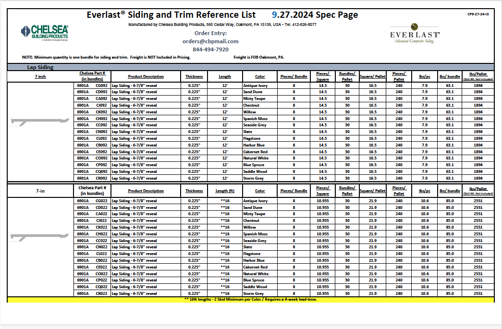Select part number 6901A CQ092
Viewport: 502px width, 329px height.
[x=92, y=171]
